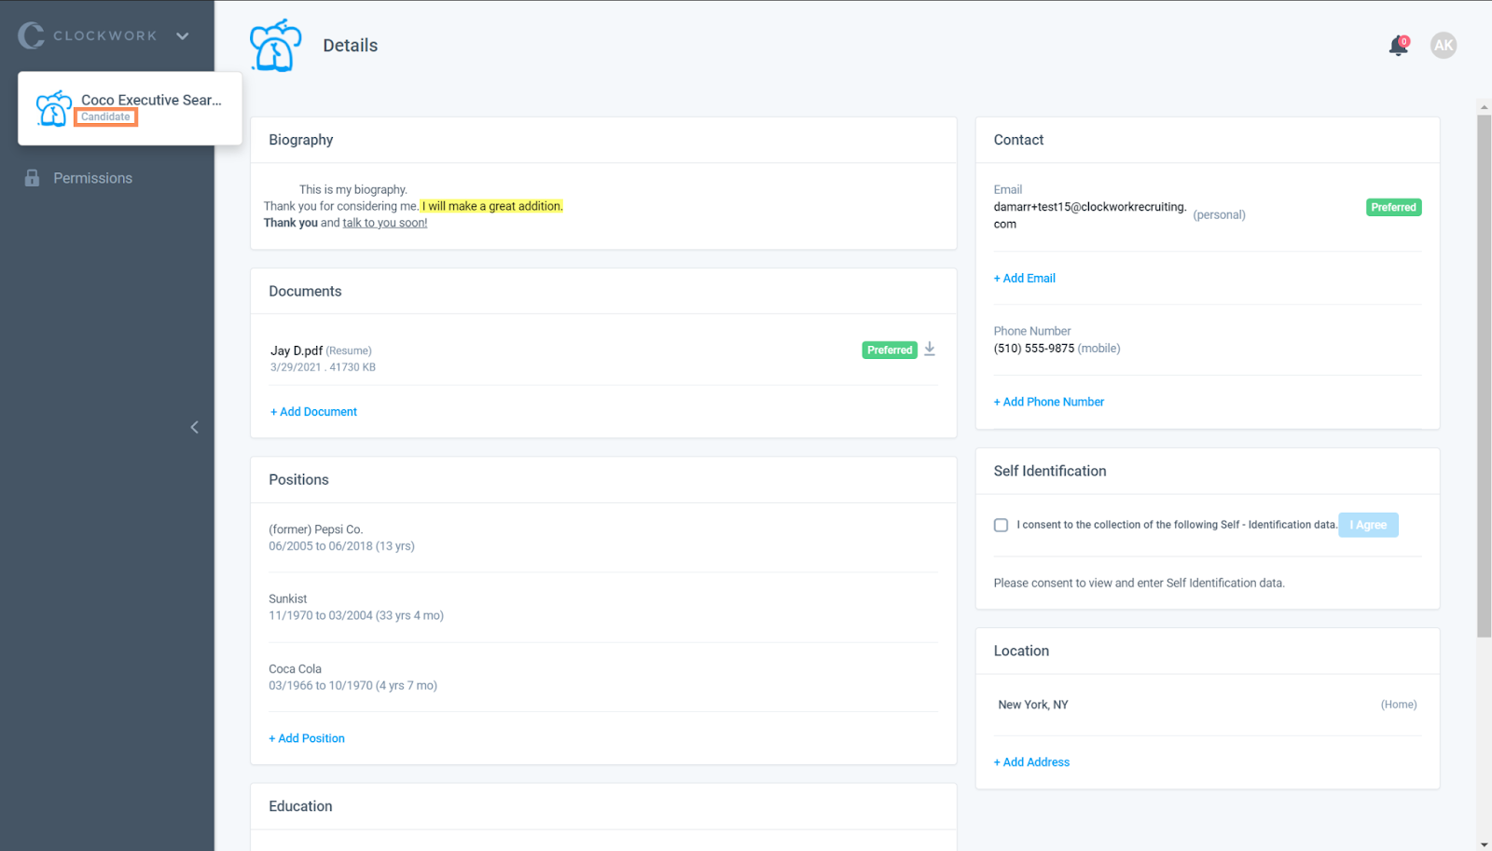
Task: Download the Jay D.pdf resume
Action: 930,349
